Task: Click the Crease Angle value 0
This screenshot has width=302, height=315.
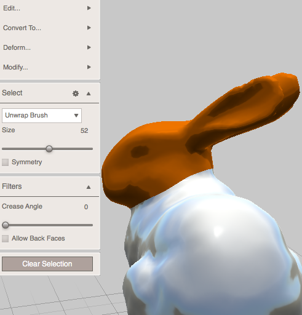Action: click(x=86, y=207)
